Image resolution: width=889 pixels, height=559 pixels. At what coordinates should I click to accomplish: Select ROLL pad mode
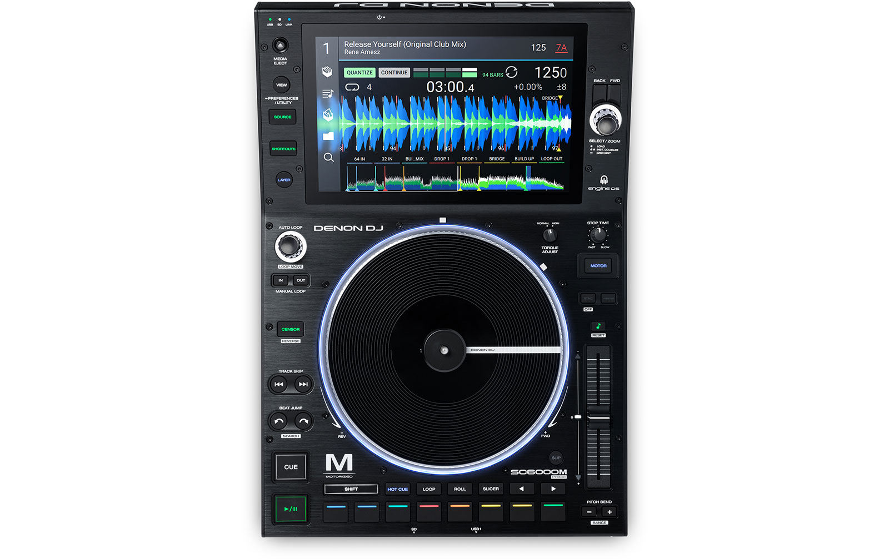(x=460, y=489)
